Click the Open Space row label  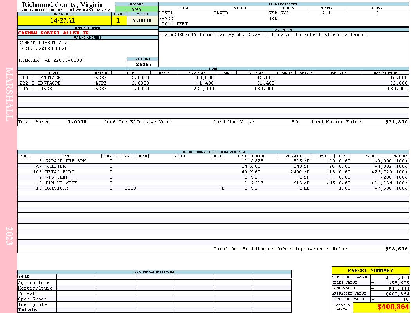32,299
